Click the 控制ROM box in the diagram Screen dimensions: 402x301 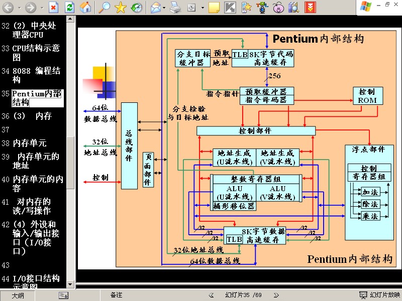click(368, 96)
